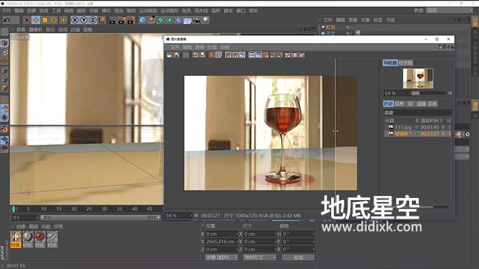Open the 渲染 menu in main menubar
The image size is (479, 269).
(x=118, y=11)
